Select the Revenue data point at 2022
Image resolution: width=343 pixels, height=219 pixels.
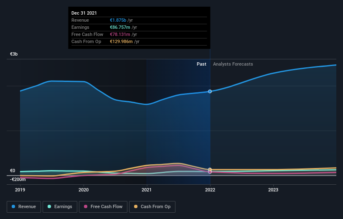coord(210,92)
